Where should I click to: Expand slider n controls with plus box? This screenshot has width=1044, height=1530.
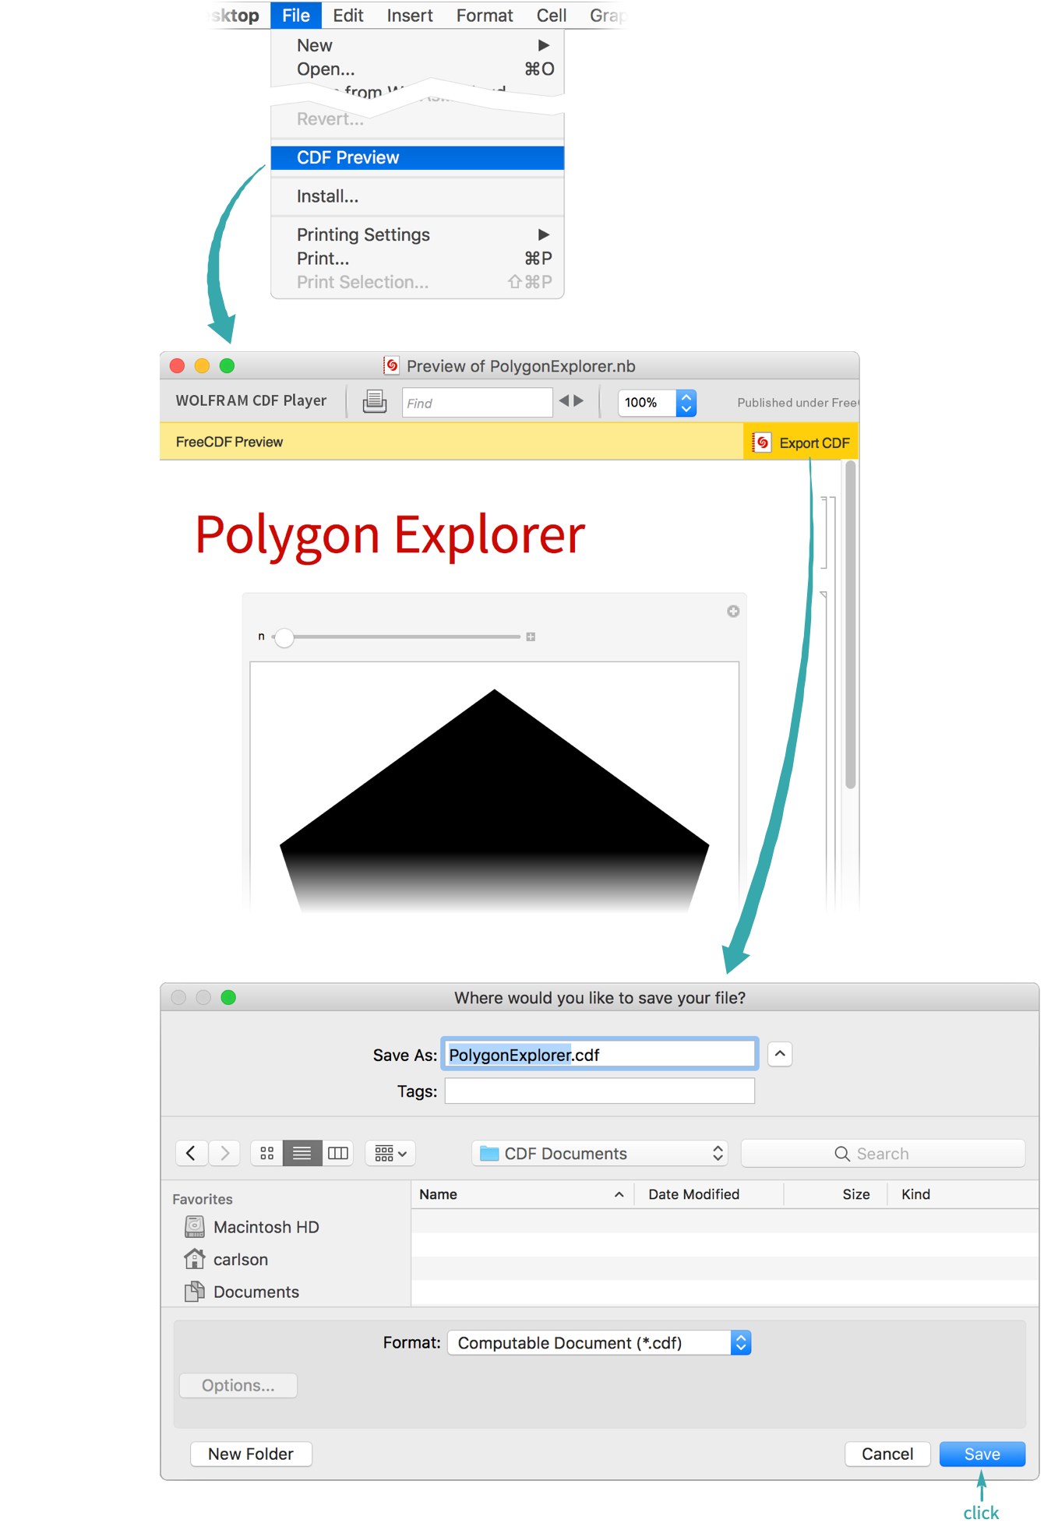click(531, 637)
